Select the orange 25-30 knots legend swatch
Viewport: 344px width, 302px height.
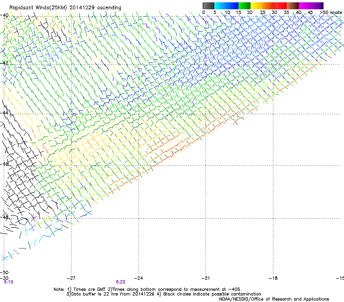[x=269, y=6]
